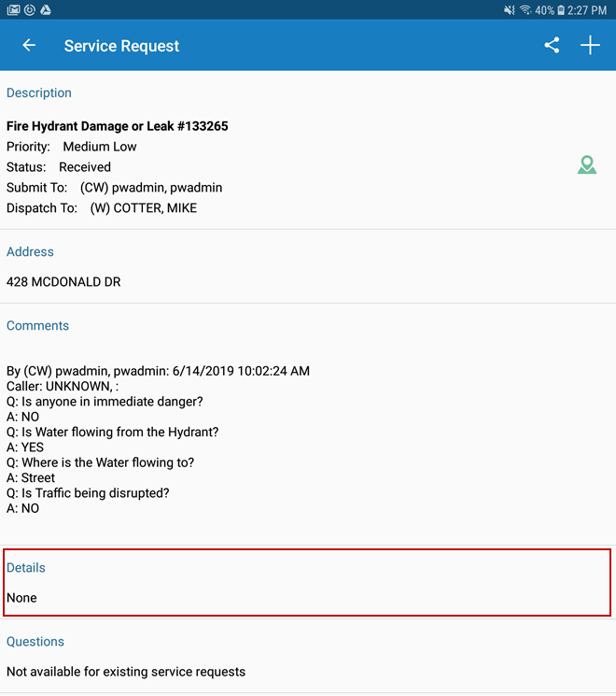Tap the Service Request title text
This screenshot has width=616, height=696.
[121, 46]
